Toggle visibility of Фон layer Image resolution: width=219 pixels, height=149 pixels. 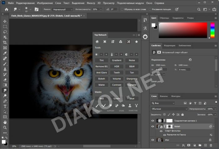153,140
